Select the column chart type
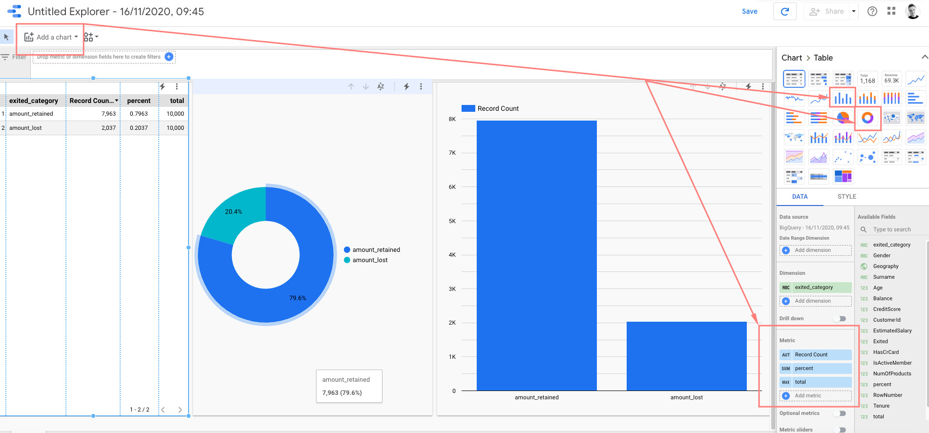929x433 pixels. click(x=843, y=98)
